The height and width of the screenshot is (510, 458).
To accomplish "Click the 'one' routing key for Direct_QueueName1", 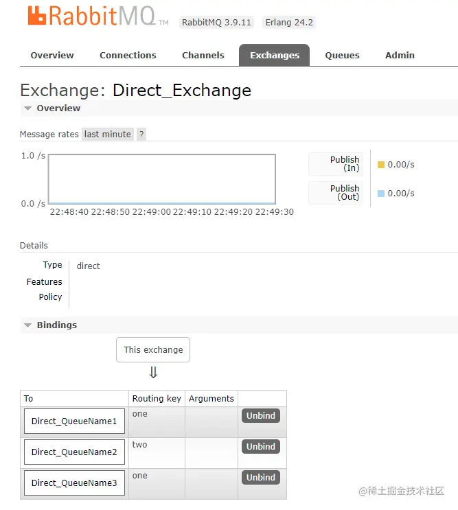I will coord(139,414).
